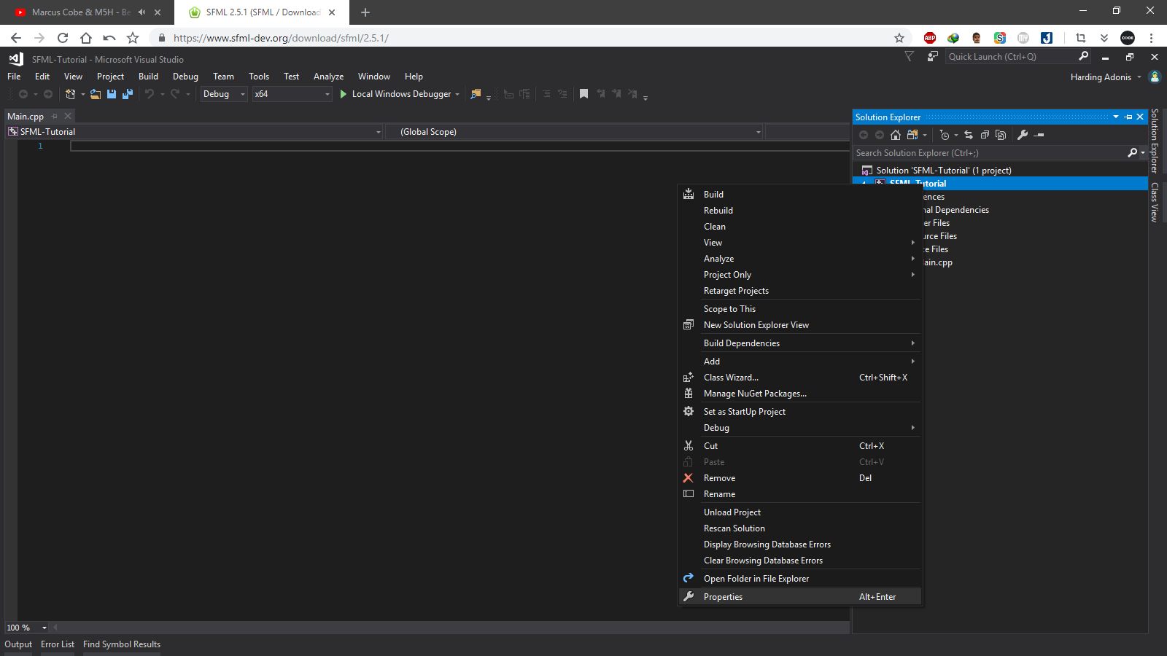Switch to the Error List tab
This screenshot has height=656, width=1167.
click(58, 644)
